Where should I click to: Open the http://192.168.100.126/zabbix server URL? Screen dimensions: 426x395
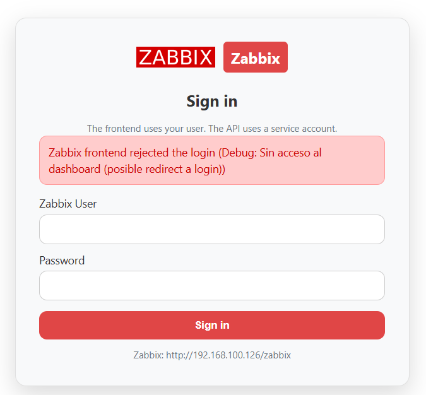pyautogui.click(x=228, y=355)
